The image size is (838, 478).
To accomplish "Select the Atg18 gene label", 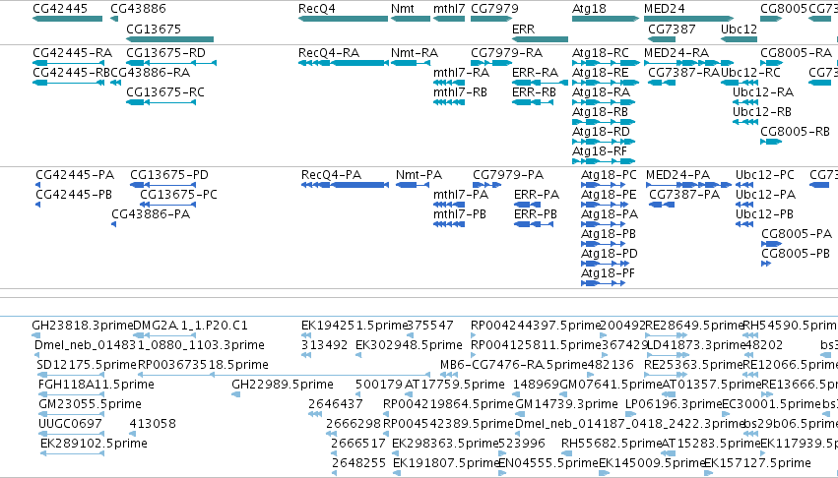I will (x=589, y=9).
